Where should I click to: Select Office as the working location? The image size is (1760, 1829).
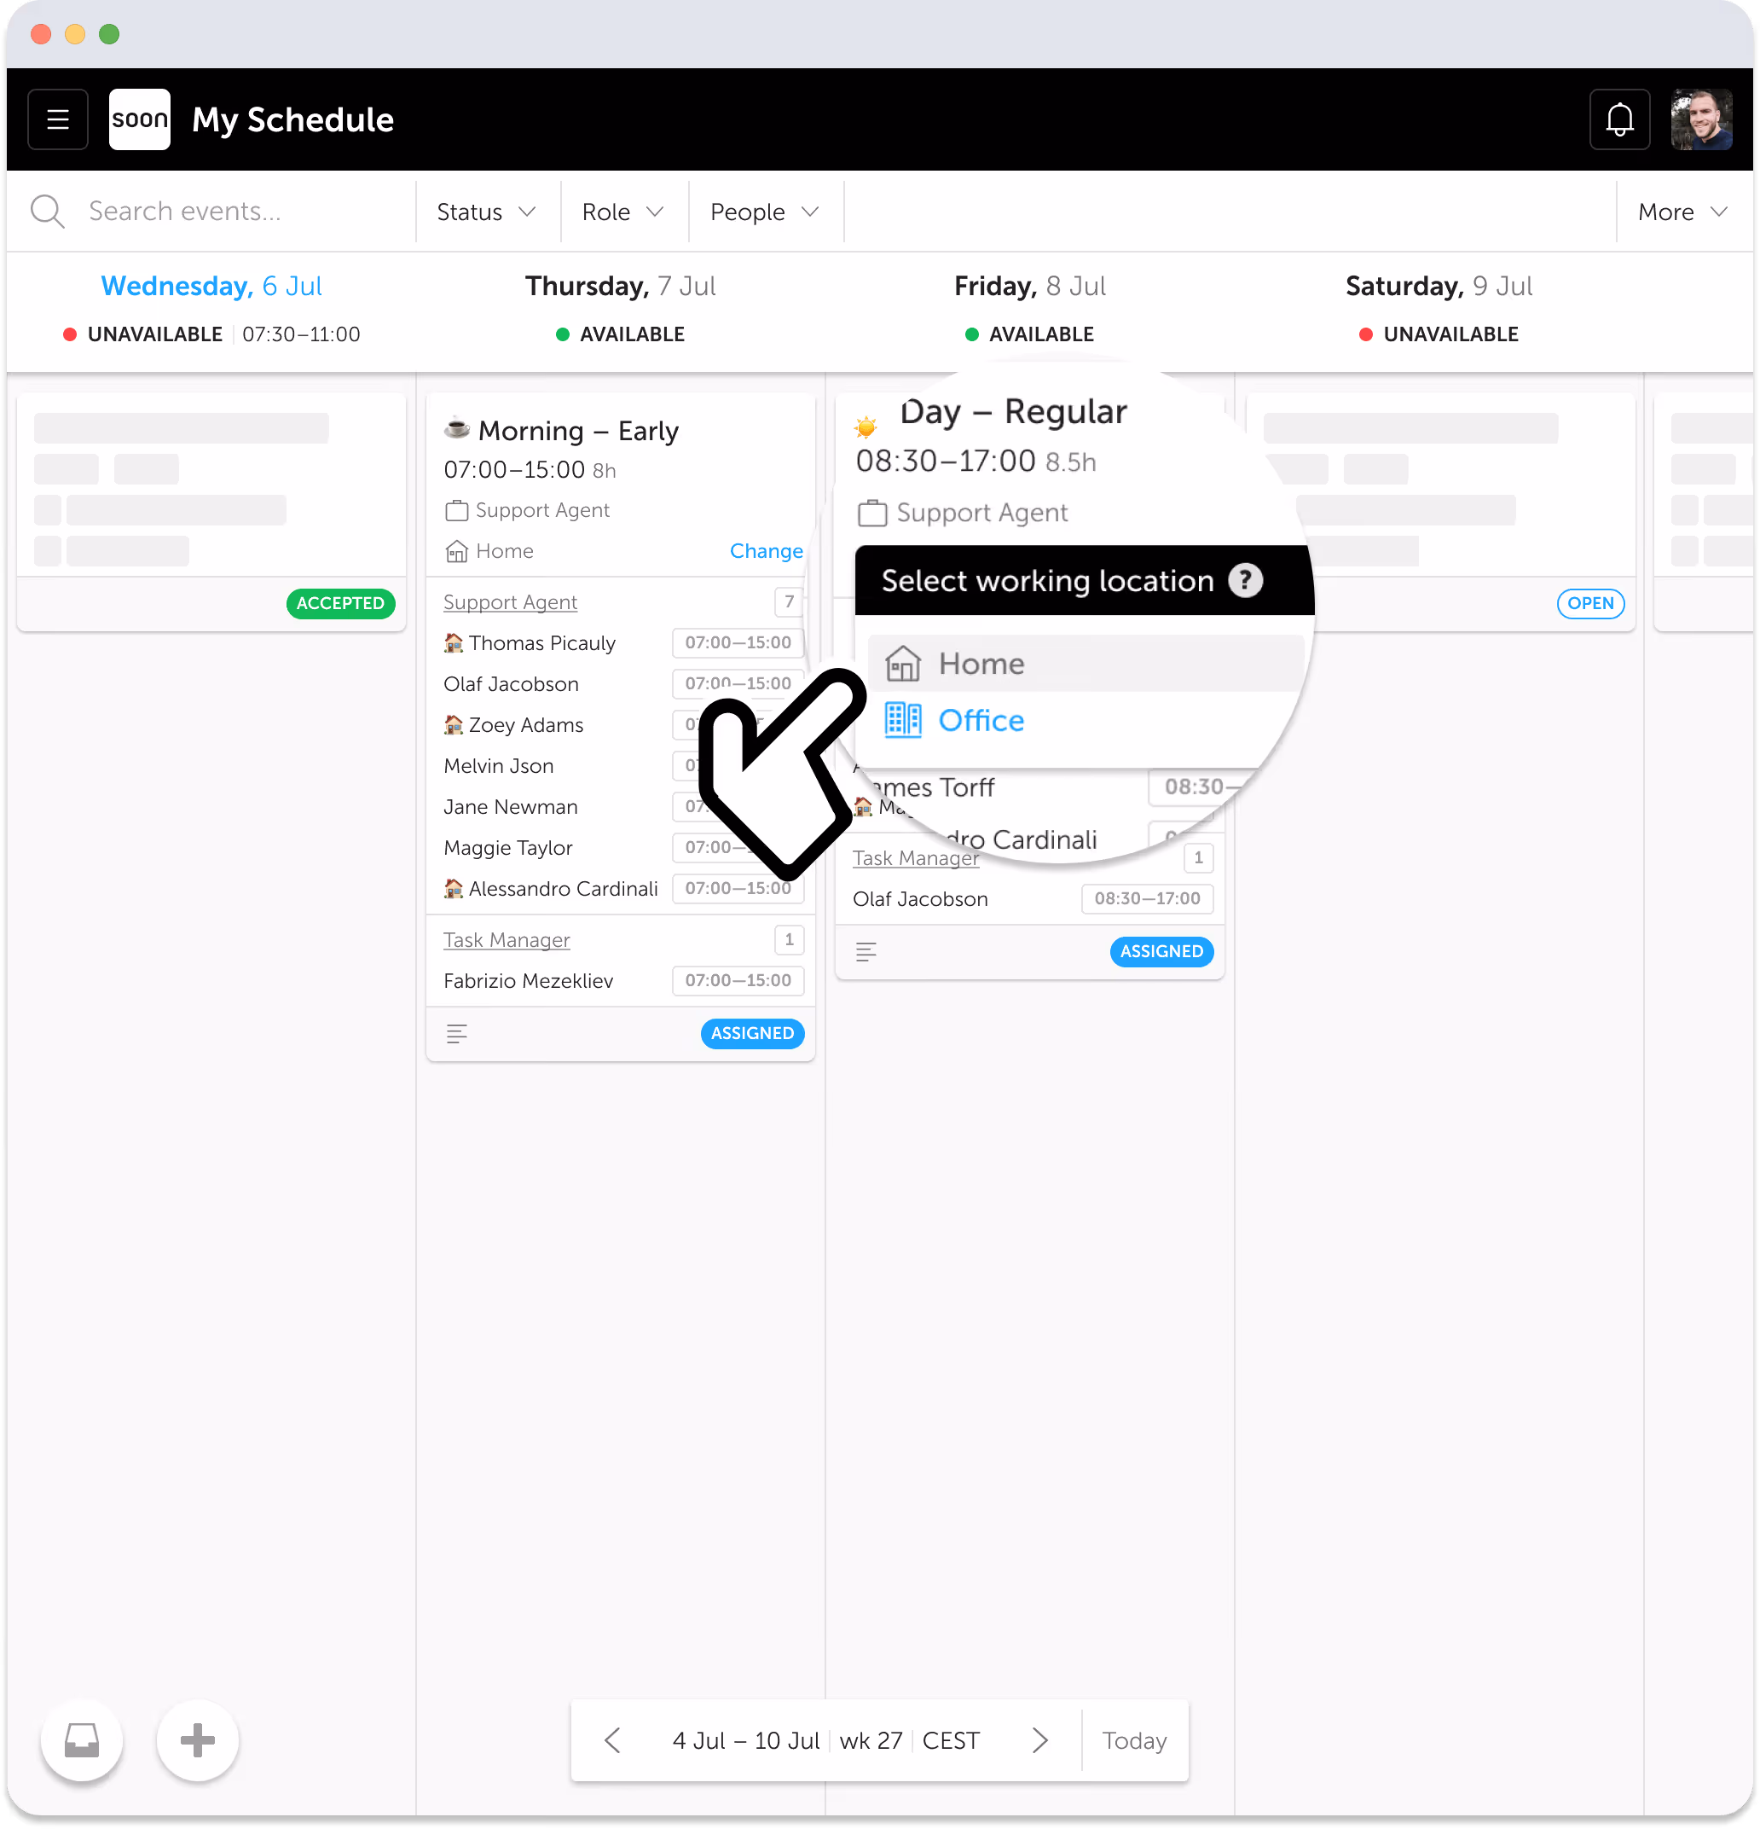point(981,719)
